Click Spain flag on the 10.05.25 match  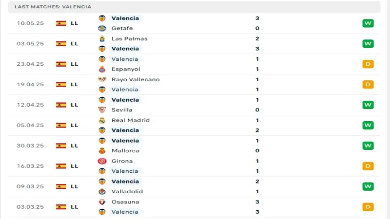click(61, 23)
